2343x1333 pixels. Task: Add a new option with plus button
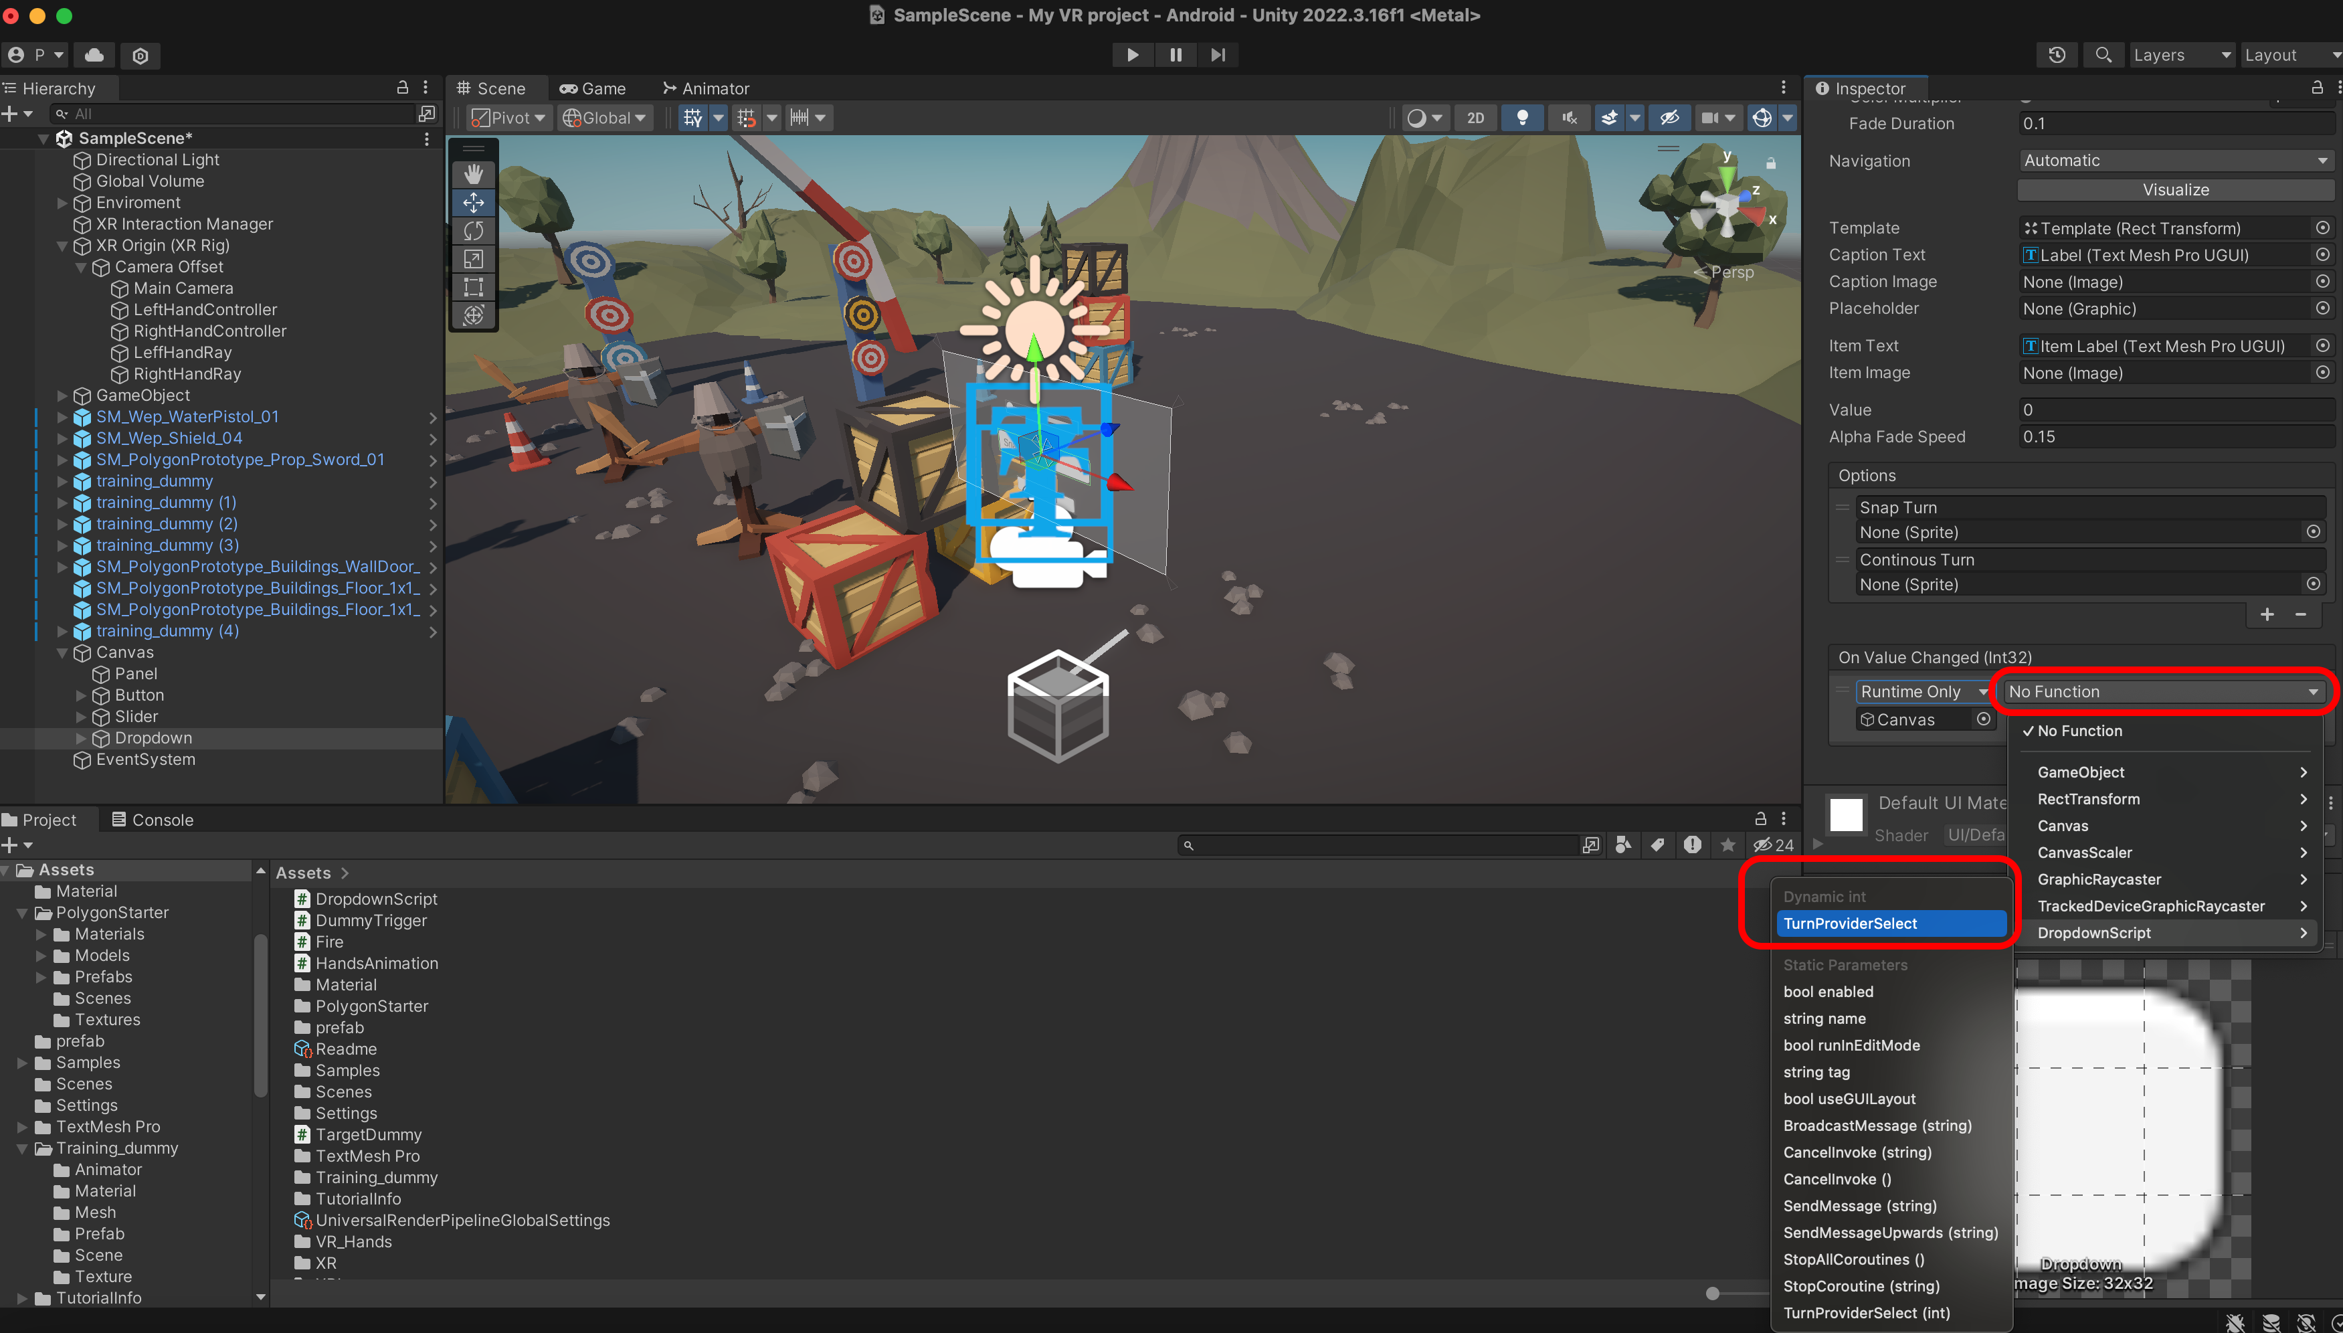point(2266,614)
